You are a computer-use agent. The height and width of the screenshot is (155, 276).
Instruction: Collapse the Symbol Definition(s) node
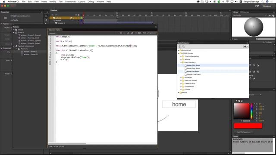click(x=13, y=46)
